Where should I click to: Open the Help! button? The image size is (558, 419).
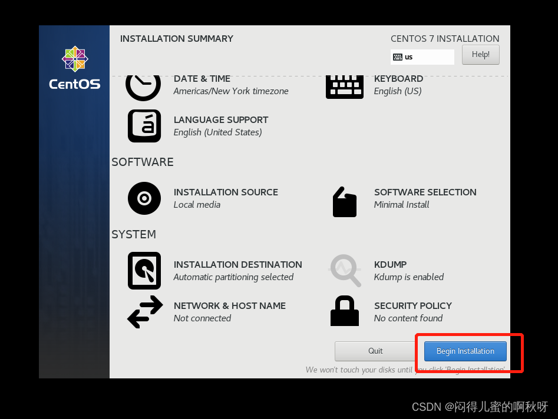click(x=480, y=55)
